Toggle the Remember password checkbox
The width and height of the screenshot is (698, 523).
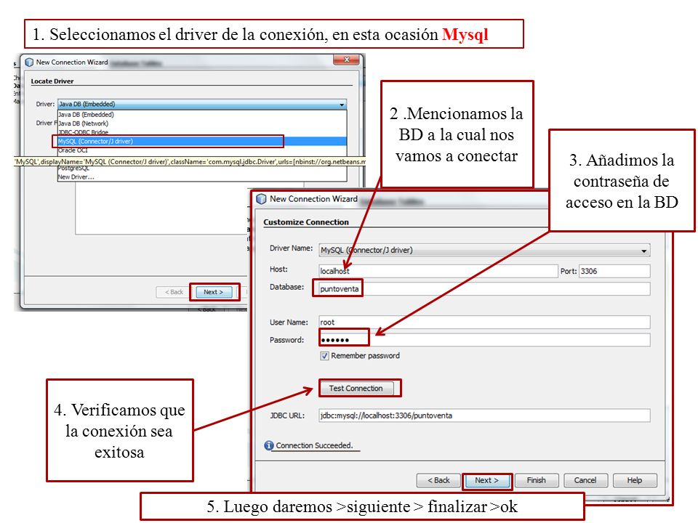click(x=324, y=356)
